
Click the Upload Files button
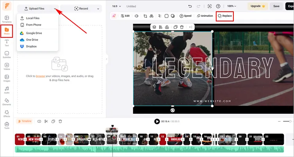(34, 9)
